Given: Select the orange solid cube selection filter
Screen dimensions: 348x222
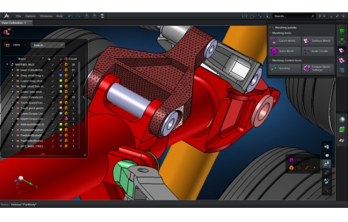Looking at the screenshot, I should coord(292,168).
